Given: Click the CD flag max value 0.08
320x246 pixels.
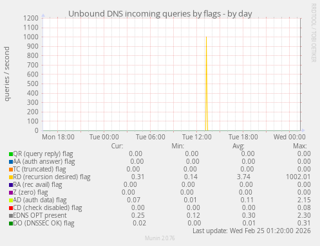Looking at the screenshot, I should point(304,208).
